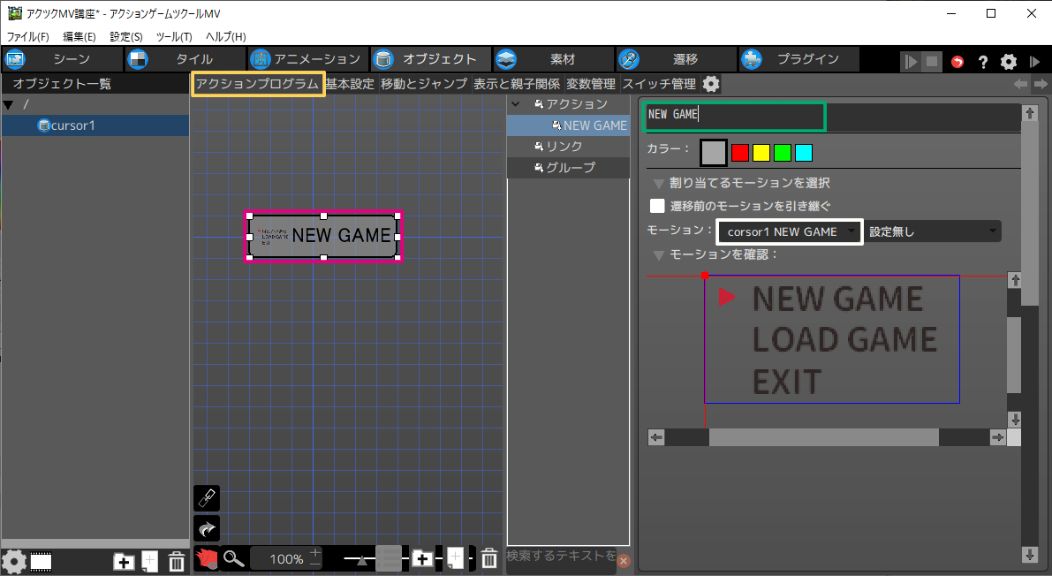
Task: Select cursor1 in the object list
Action: (72, 125)
